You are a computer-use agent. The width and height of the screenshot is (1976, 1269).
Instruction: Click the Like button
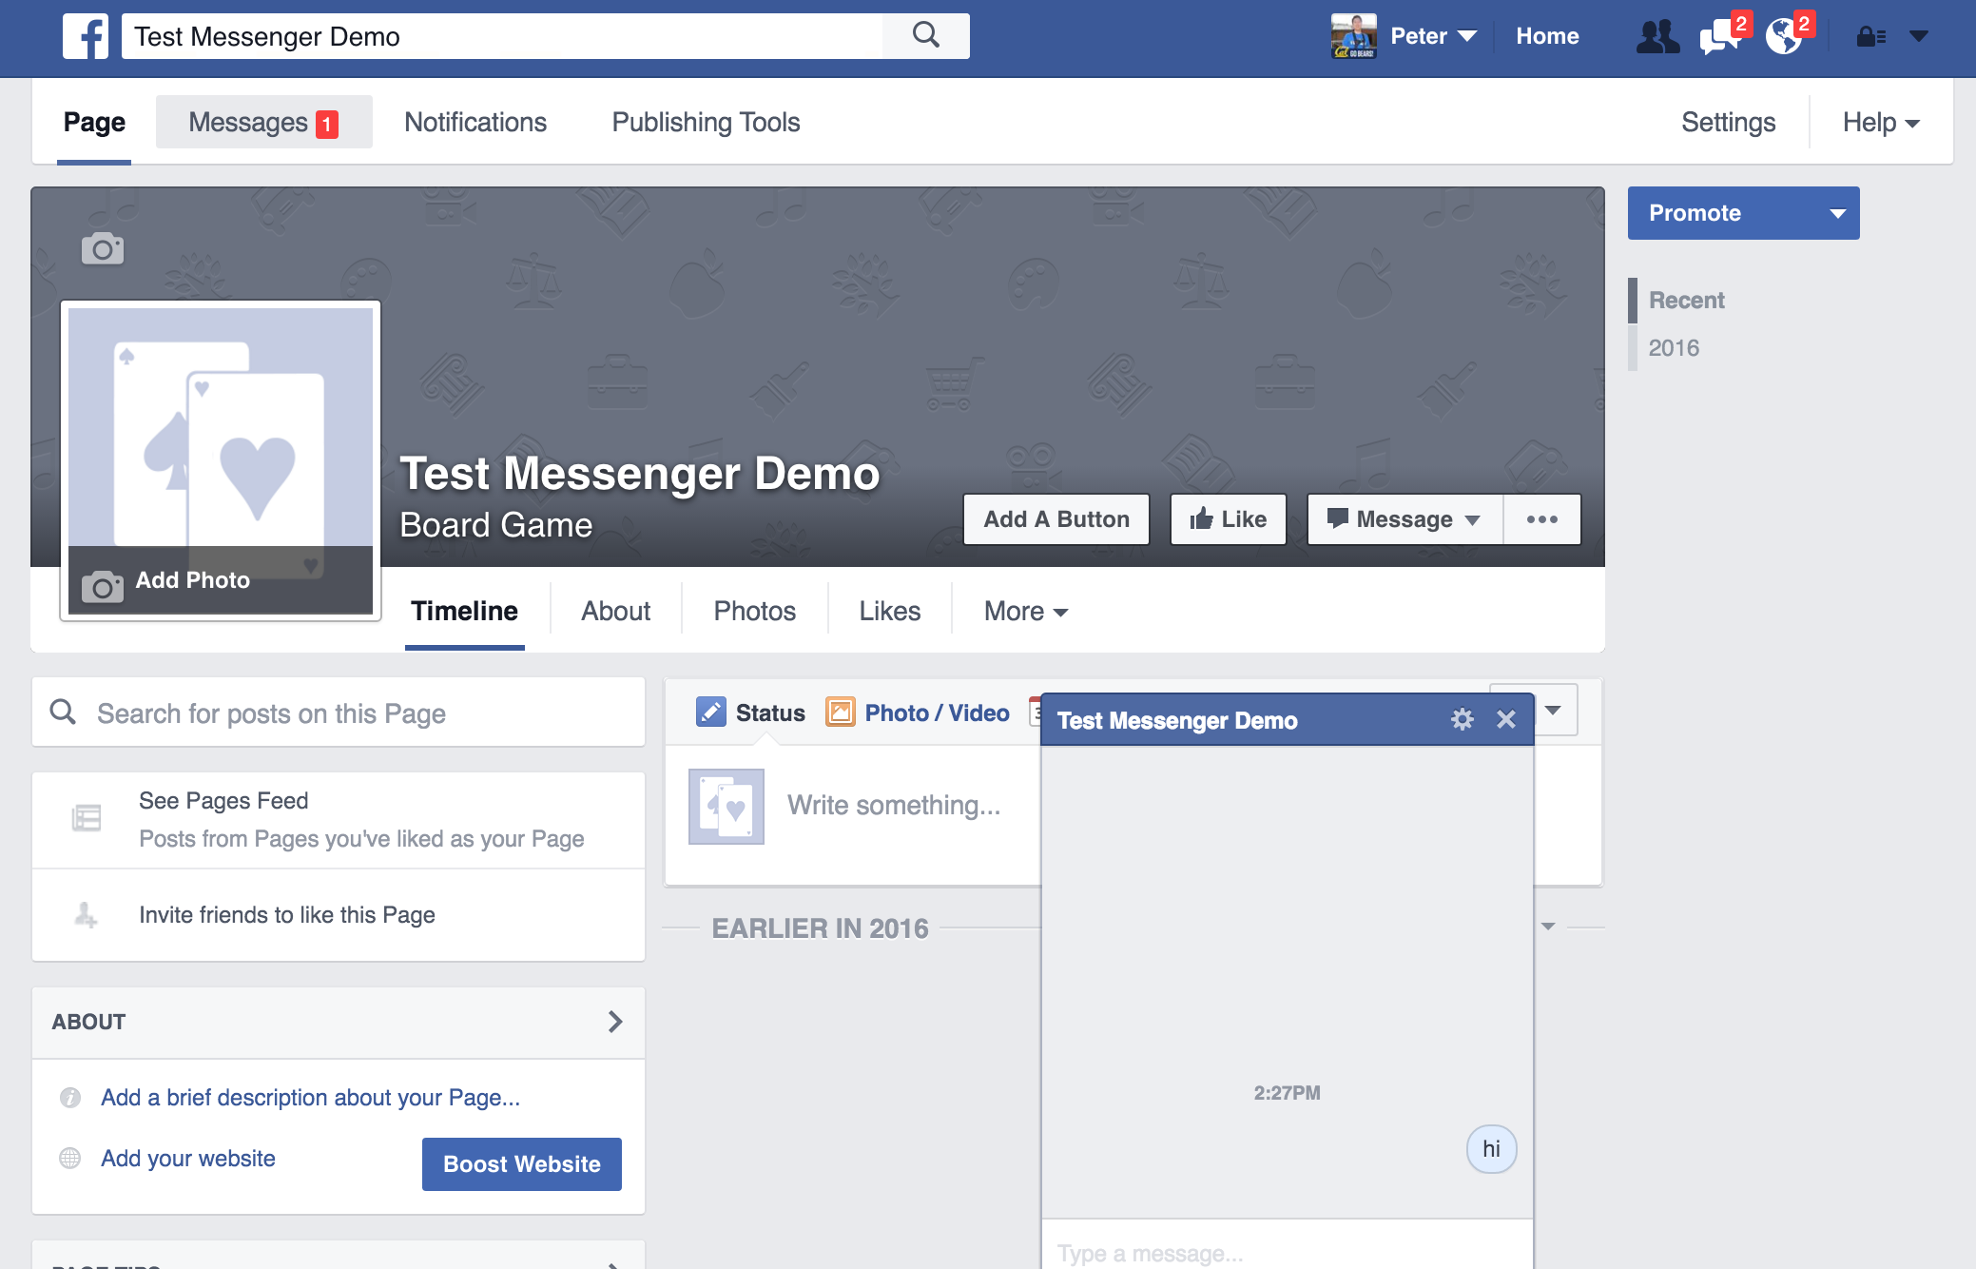tap(1228, 519)
